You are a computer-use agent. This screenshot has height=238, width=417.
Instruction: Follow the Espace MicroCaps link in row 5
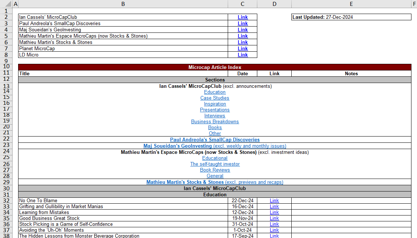click(x=243, y=36)
